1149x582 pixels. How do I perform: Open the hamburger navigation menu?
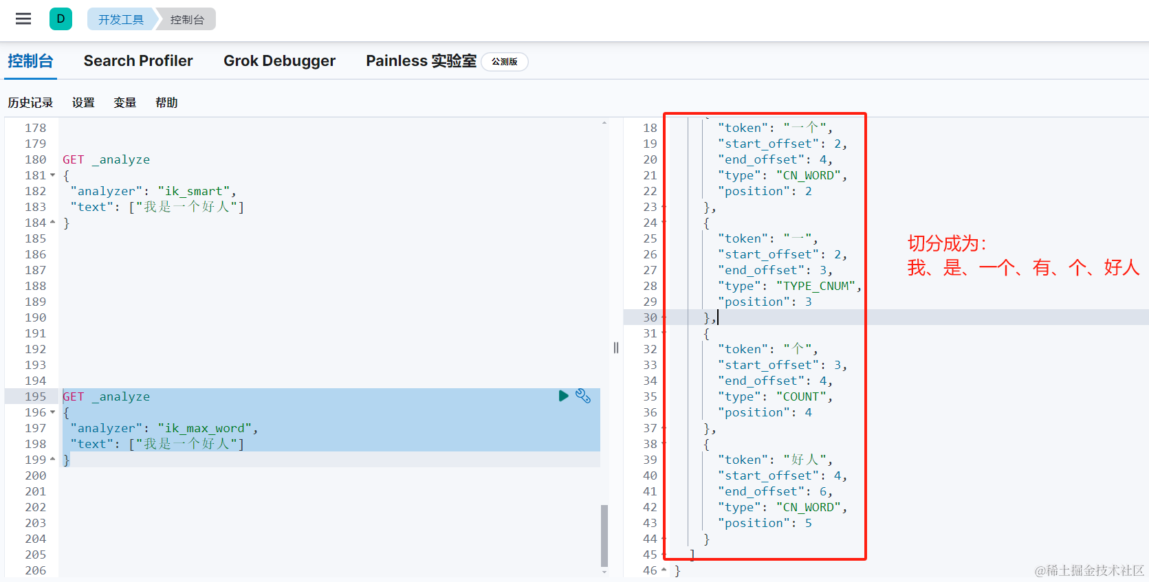pyautogui.click(x=23, y=19)
